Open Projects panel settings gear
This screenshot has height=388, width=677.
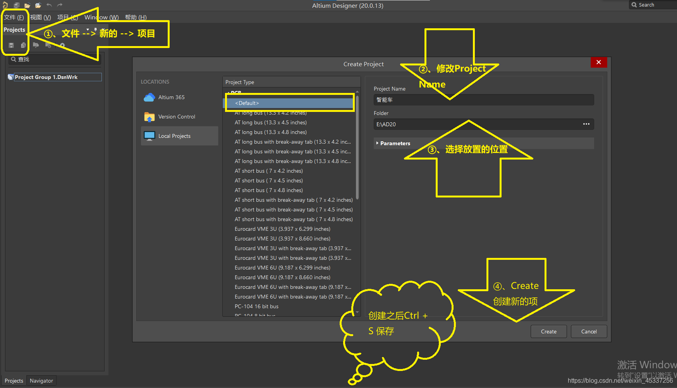point(62,45)
